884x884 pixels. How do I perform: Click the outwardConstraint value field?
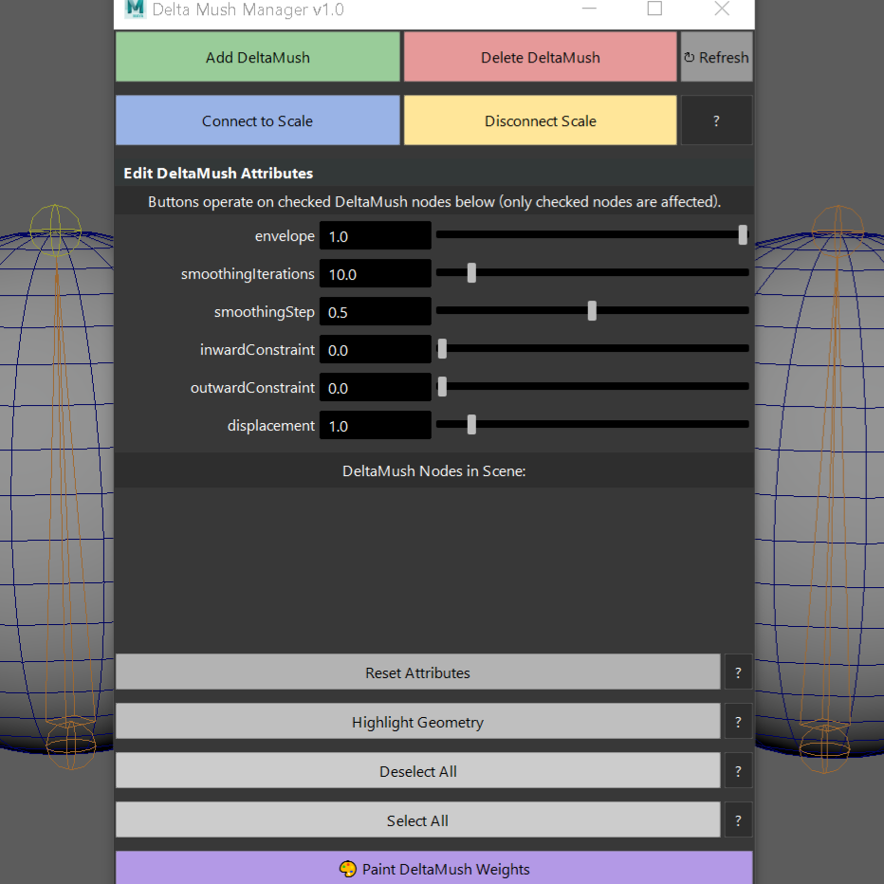click(x=376, y=387)
